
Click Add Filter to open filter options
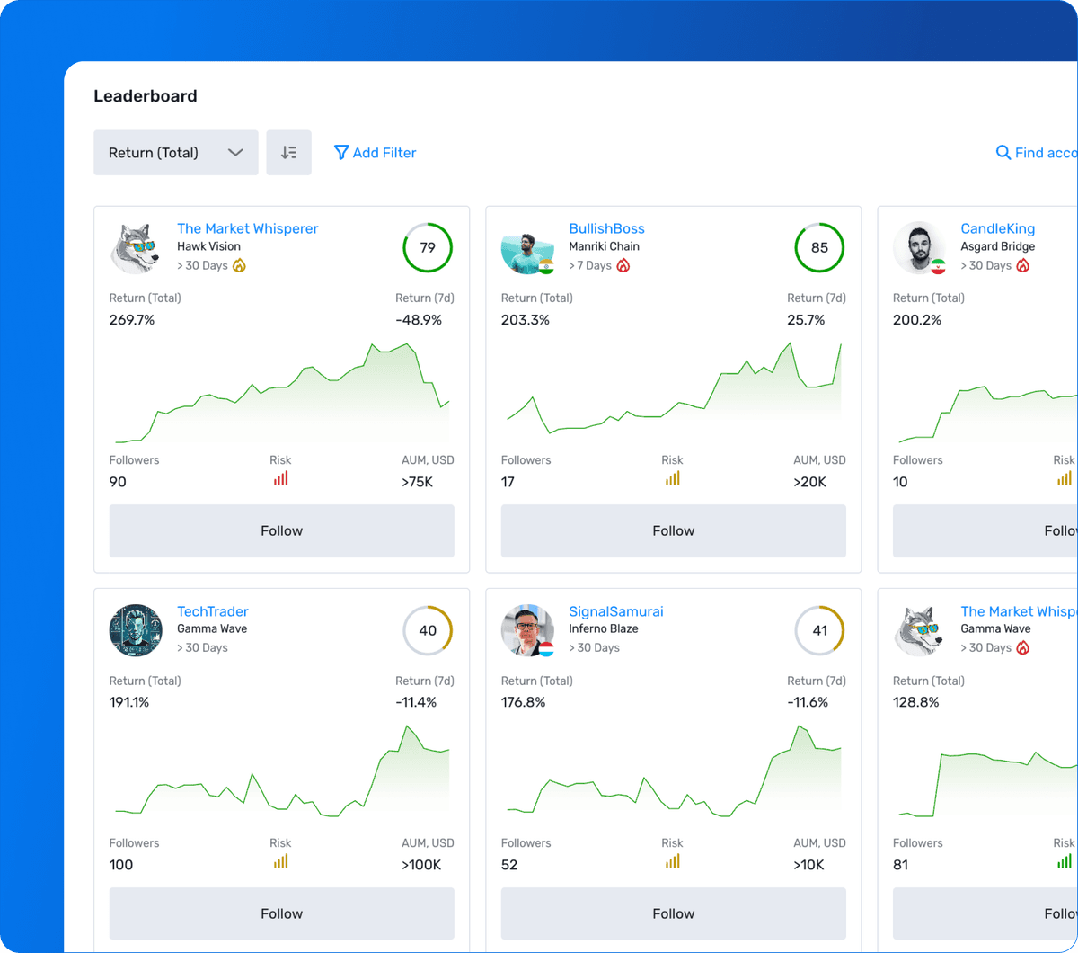coord(384,152)
